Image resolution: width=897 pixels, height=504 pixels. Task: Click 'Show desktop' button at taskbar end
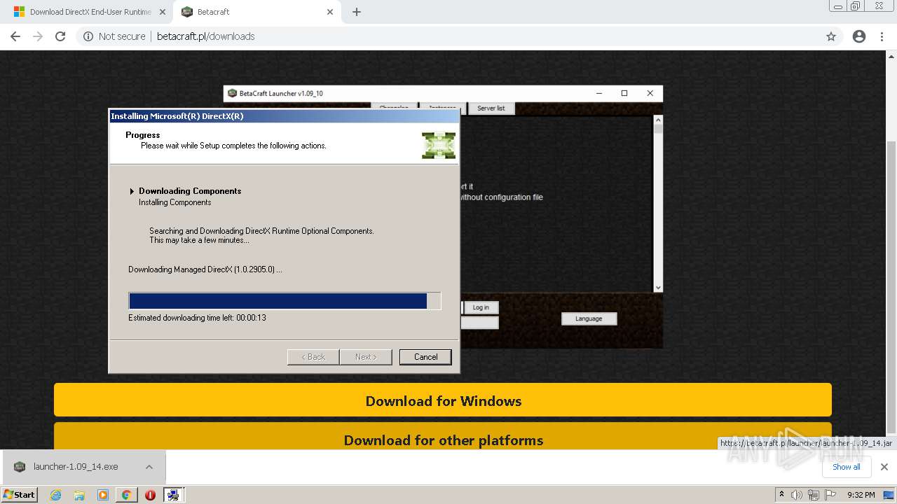pos(889,495)
